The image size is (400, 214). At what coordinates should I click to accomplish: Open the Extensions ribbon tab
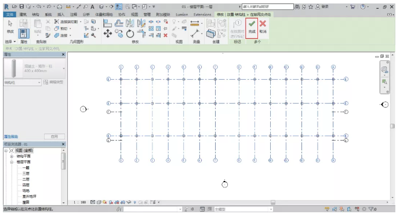202,14
